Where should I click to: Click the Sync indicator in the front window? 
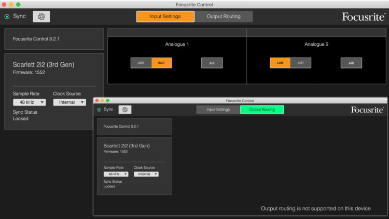tap(99, 109)
